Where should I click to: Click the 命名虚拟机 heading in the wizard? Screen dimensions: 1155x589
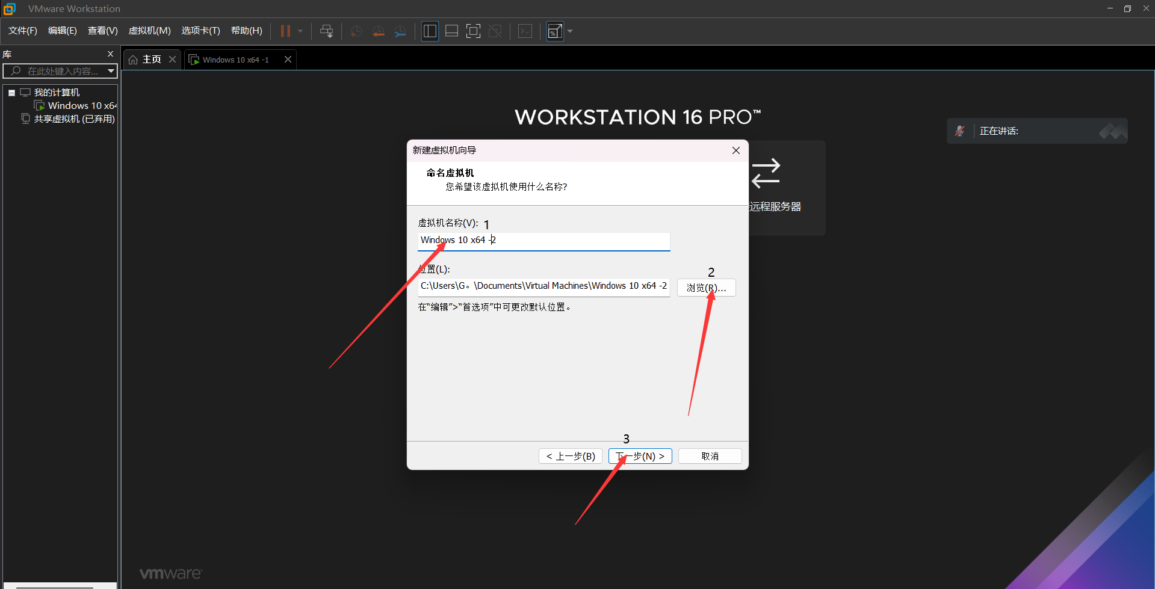(x=450, y=173)
